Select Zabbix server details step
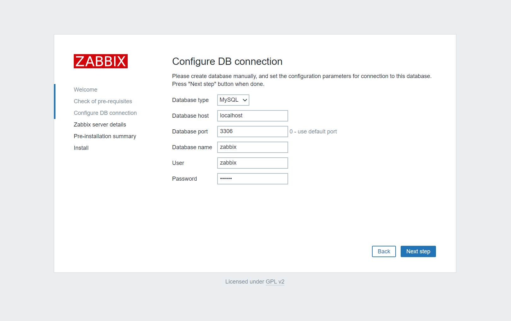 click(x=100, y=125)
